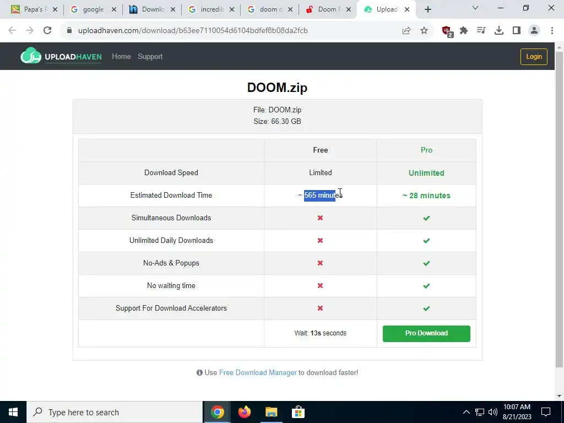Open the media control toolbar icon
The image size is (564, 423).
pyautogui.click(x=481, y=31)
